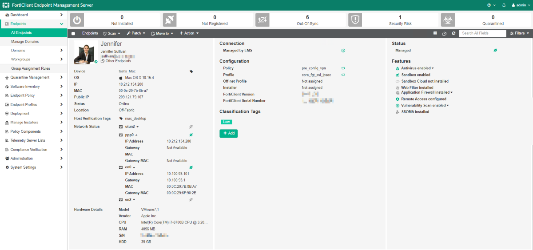Viewport: 533px width, 250px height.
Task: Open Deployment in the sidebar
Action: [x=33, y=113]
